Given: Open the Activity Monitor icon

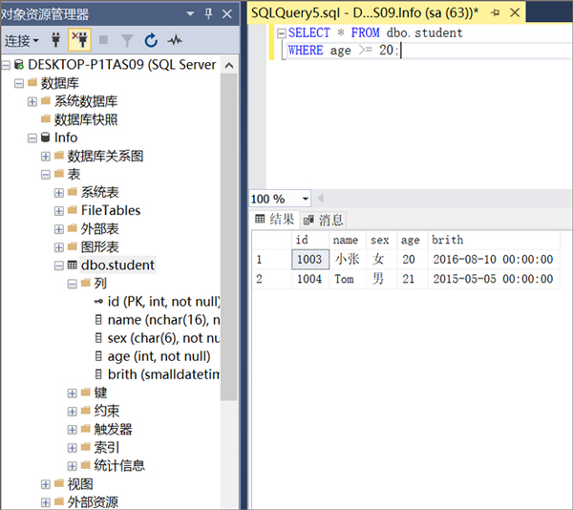Looking at the screenshot, I should point(175,40).
